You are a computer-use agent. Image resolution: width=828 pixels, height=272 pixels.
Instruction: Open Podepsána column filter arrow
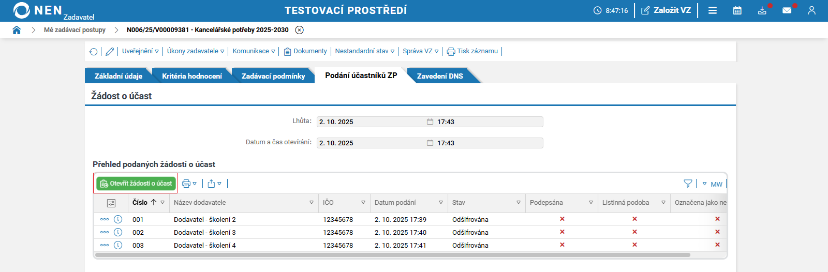click(591, 203)
